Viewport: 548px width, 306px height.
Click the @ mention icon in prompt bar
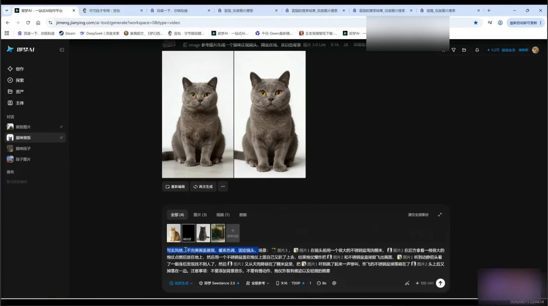(334, 283)
